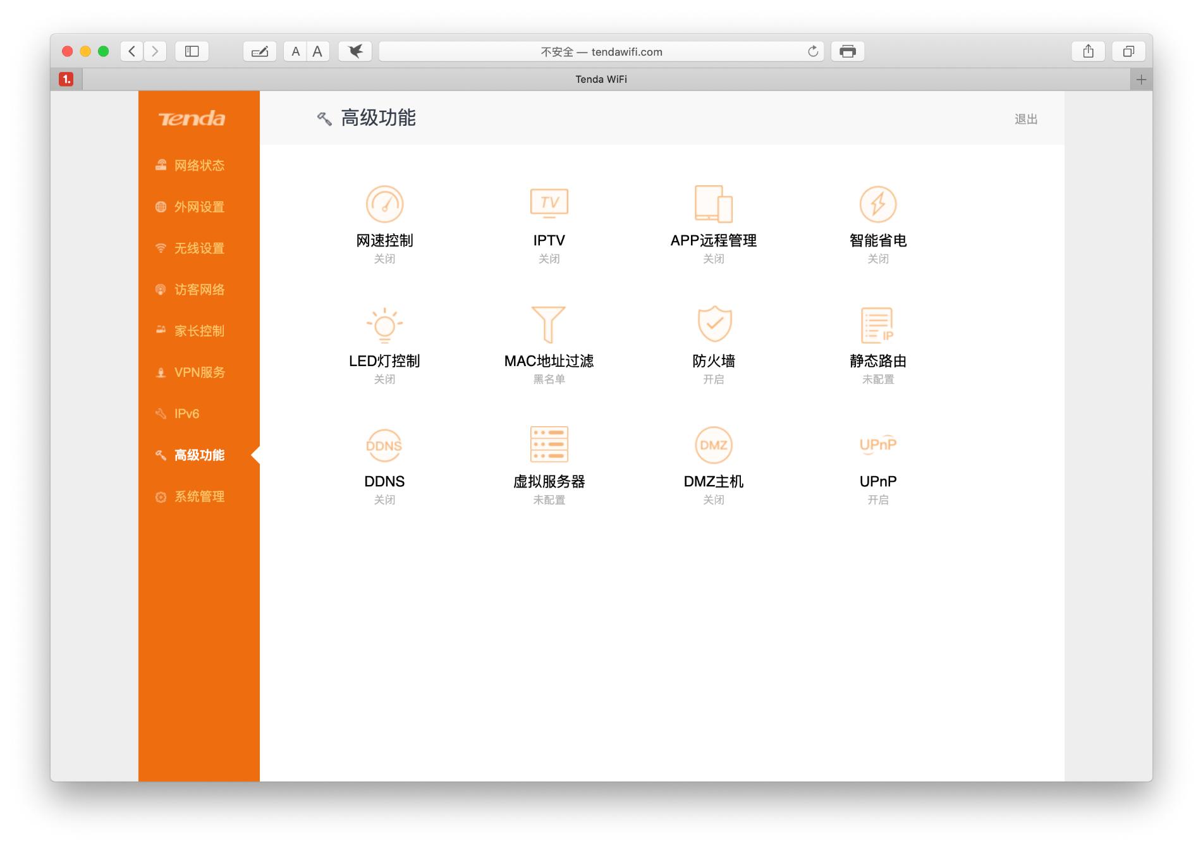Open the DDNS icon
Viewport: 1203px width, 848px height.
[x=384, y=445]
